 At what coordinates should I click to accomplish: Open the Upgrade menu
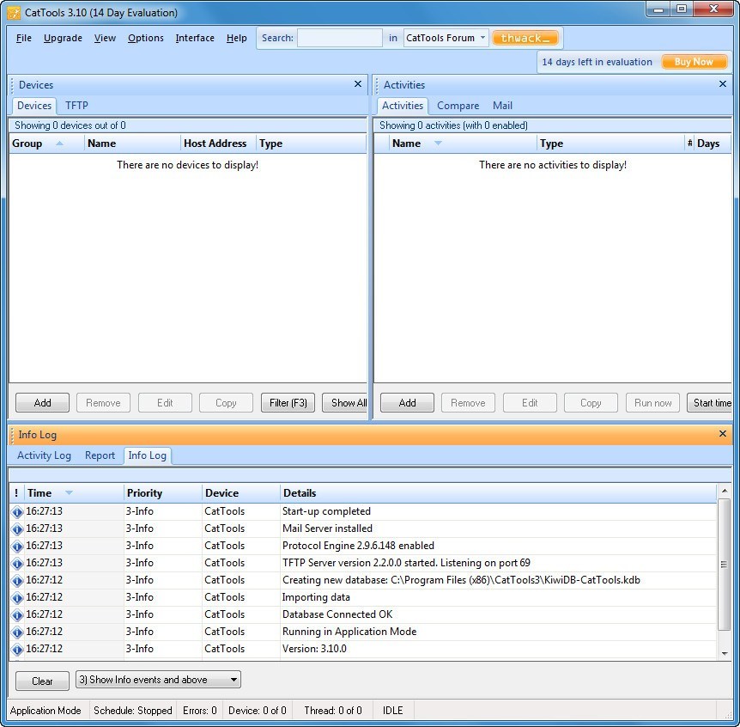(63, 38)
